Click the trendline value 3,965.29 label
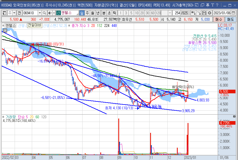The width and height of the screenshot is (238, 160). (x=188, y=111)
